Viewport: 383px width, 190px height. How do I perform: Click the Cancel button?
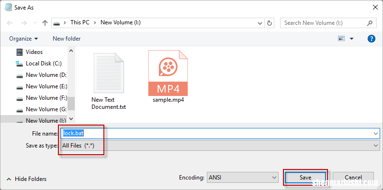tap(353, 177)
